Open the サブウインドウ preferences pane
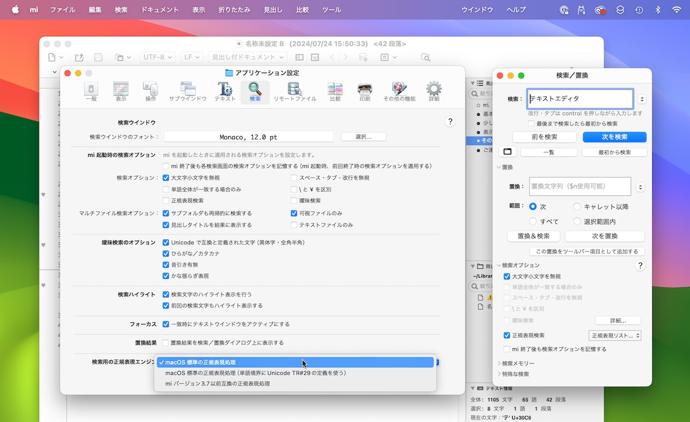The width and height of the screenshot is (690, 422). coord(188,92)
